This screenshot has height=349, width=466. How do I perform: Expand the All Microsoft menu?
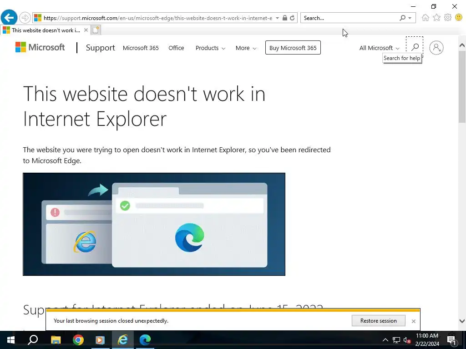(x=379, y=48)
